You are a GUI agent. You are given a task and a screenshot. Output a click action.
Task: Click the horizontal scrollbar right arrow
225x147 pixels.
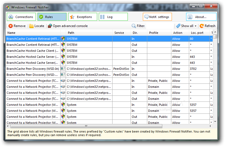(210, 126)
